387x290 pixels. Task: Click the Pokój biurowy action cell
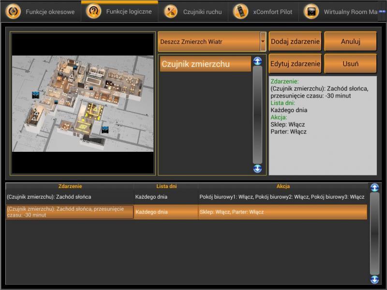pos(282,197)
